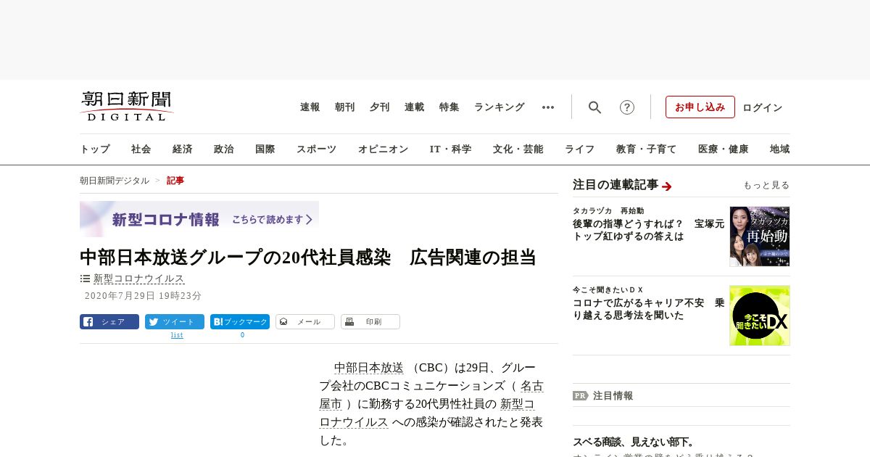Image resolution: width=870 pixels, height=457 pixels.
Task: Open the 特集 header menu
Action: coord(449,107)
